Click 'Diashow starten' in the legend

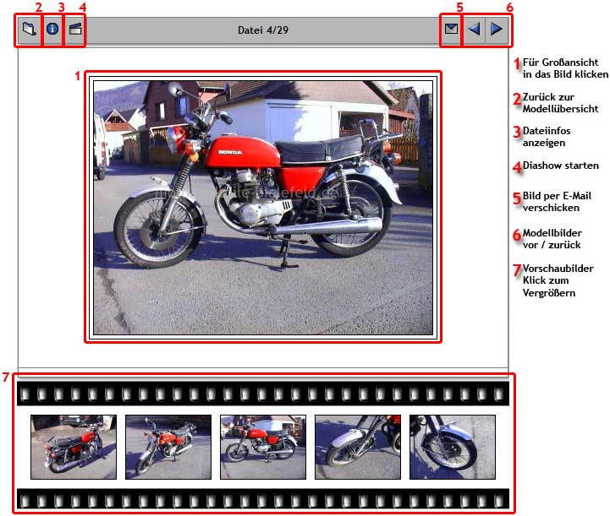pos(560,166)
